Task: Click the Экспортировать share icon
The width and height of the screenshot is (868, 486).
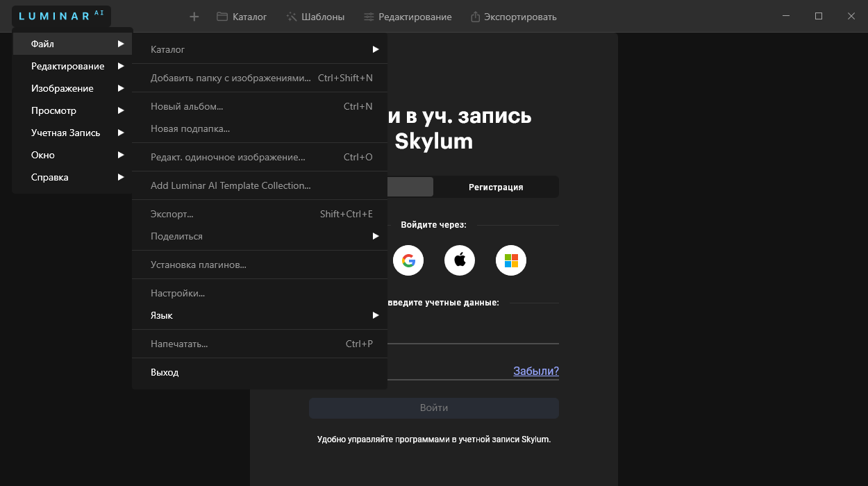Action: [x=475, y=17]
